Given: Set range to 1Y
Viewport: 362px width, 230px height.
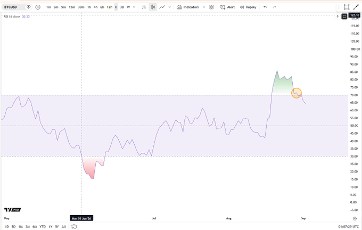Looking at the screenshot, I should [x=51, y=227].
